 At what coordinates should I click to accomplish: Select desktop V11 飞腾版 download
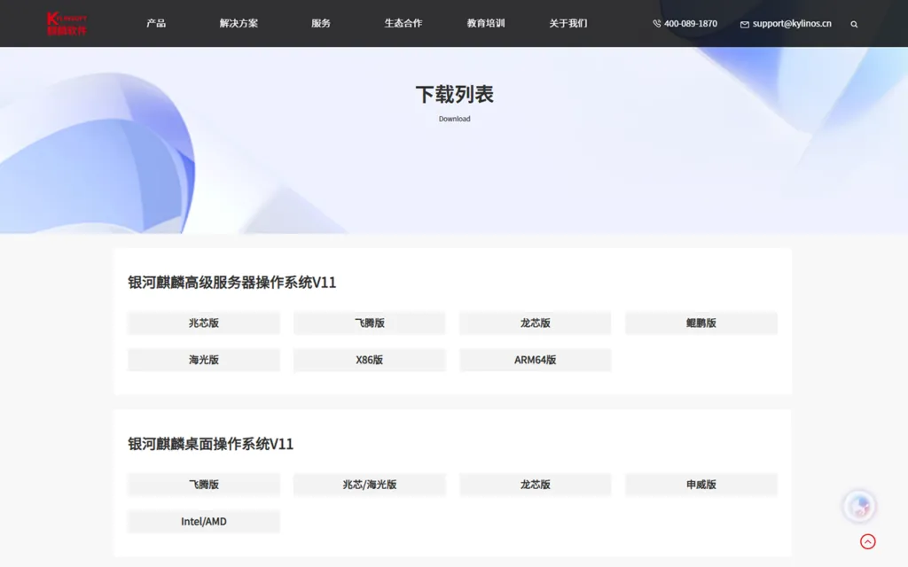(x=204, y=485)
